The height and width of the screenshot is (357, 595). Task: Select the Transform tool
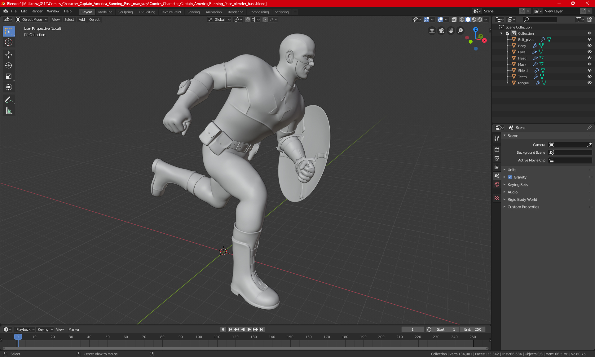(x=9, y=87)
